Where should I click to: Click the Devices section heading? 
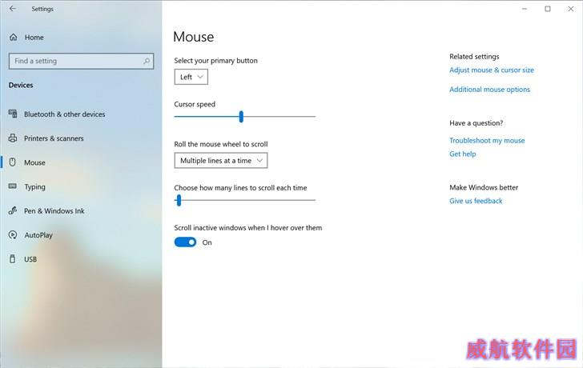21,85
